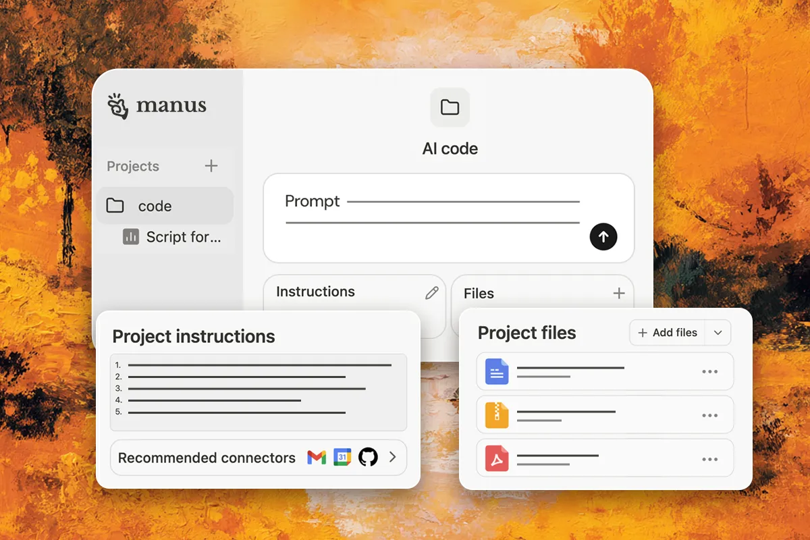Screen dimensions: 810x540
Task: Open options menu for the zip file
Action: 709,415
